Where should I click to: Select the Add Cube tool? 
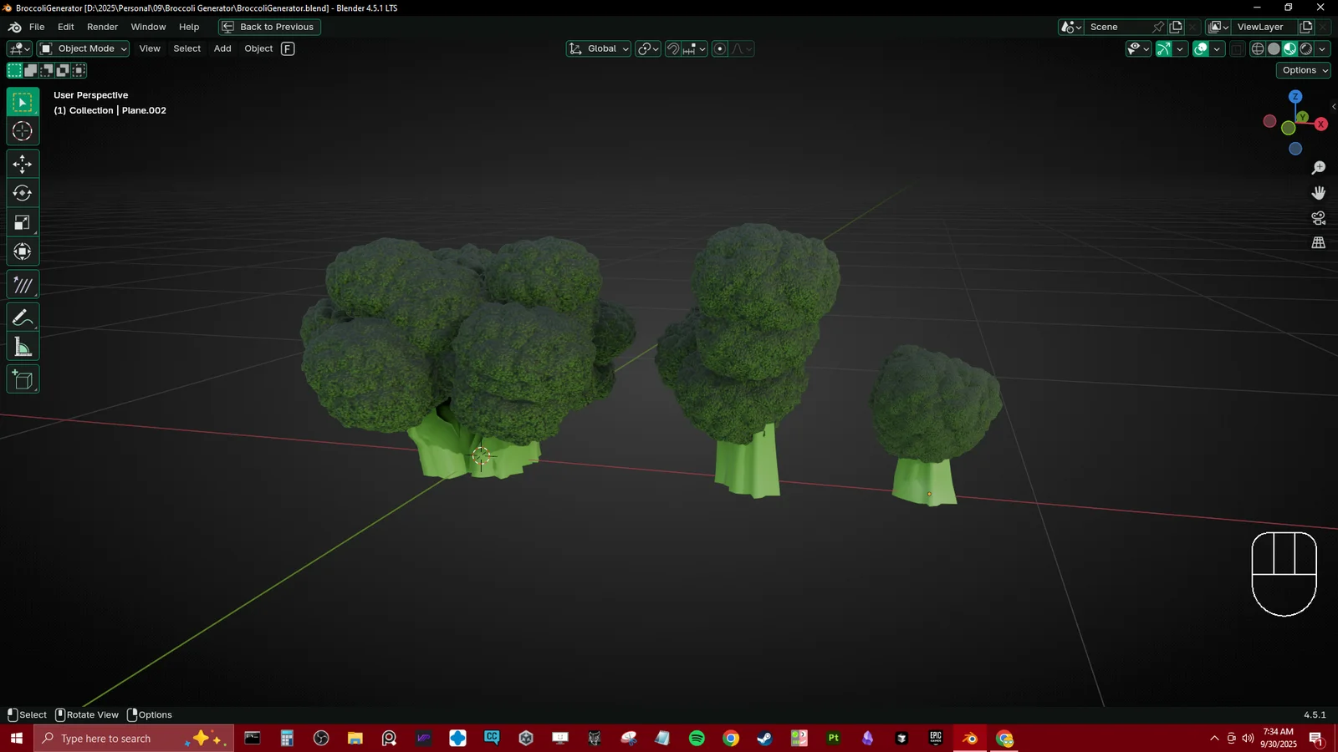point(23,380)
